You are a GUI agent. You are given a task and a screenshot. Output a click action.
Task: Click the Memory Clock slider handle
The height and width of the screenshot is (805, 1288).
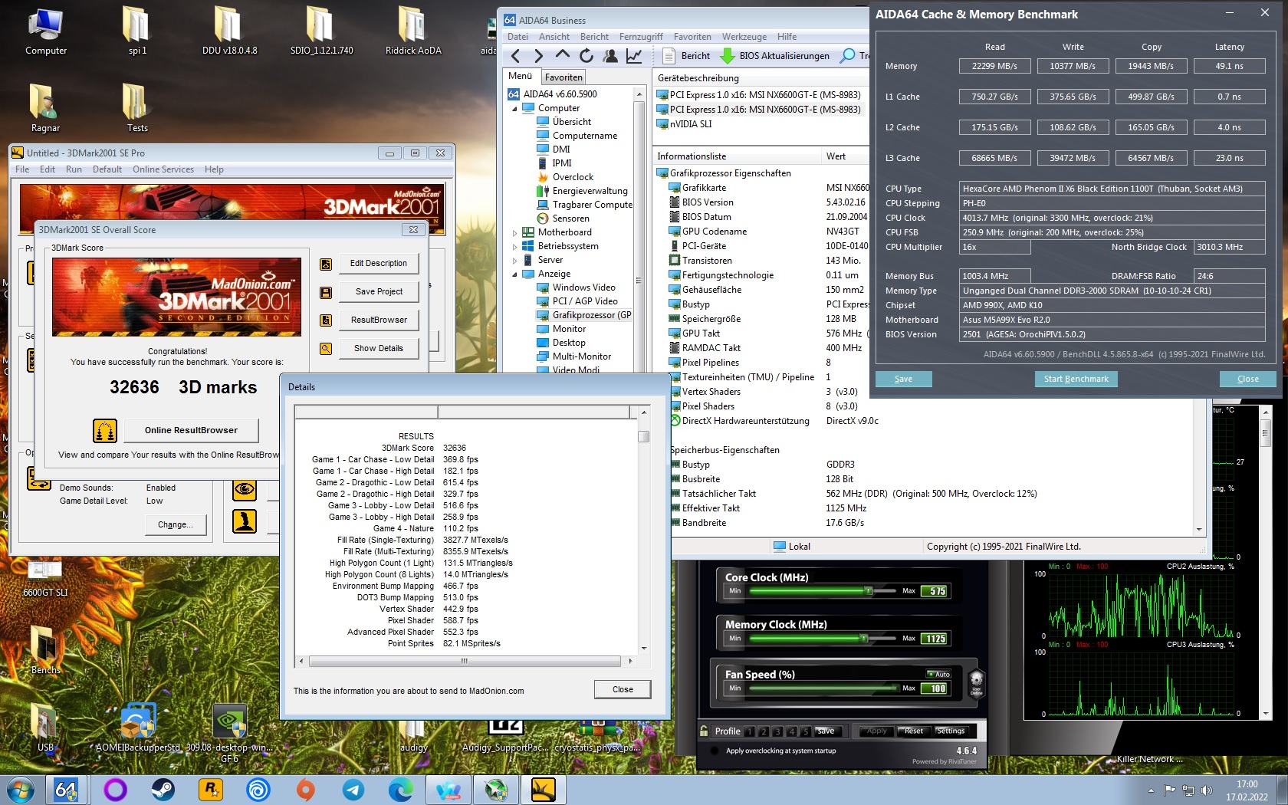click(864, 639)
